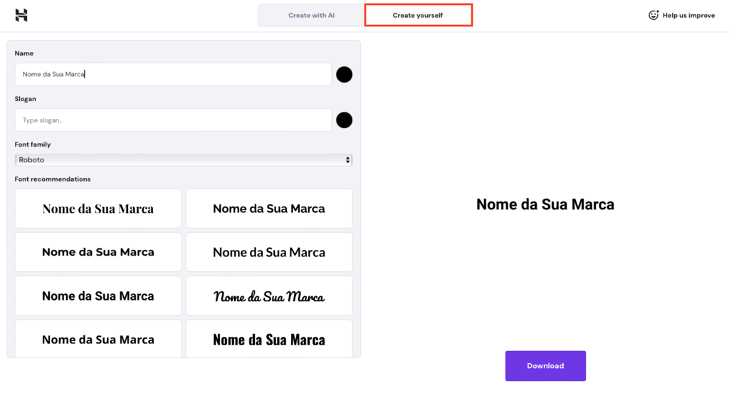Click the Download button
729x393 pixels.
(545, 366)
